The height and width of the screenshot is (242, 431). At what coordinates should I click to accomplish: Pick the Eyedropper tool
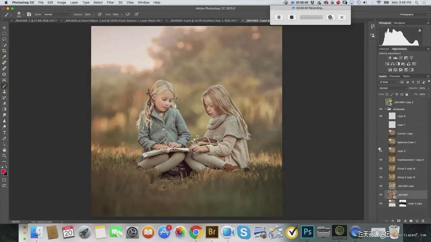(x=4, y=57)
